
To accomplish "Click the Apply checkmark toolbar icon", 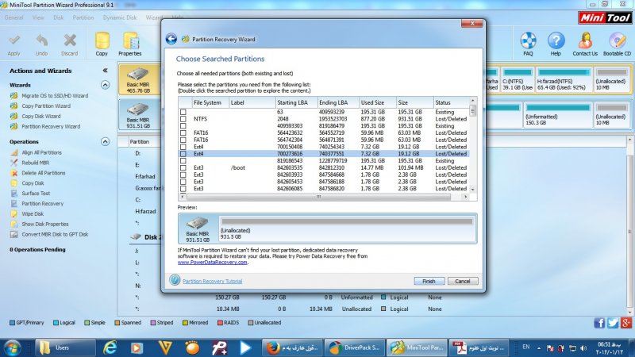I will tap(13, 40).
